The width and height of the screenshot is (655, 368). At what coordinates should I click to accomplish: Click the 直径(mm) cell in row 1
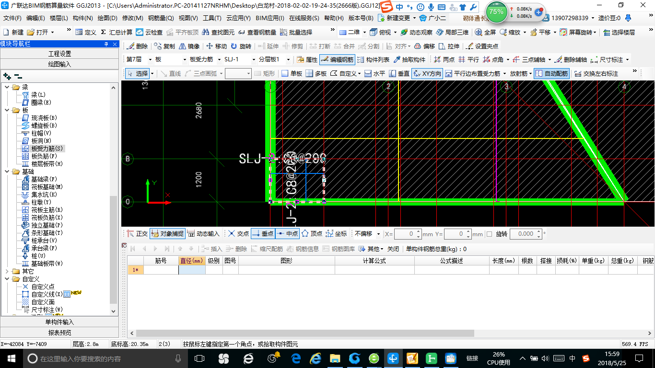(192, 270)
